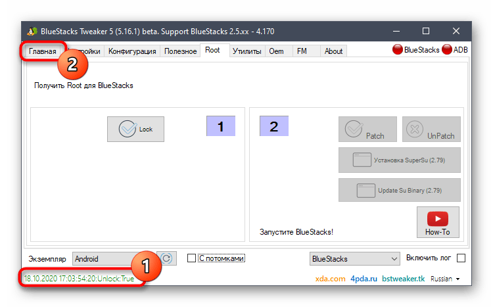Close the BlueStacks Tweaker window
Image resolution: width=493 pixels, height=307 pixels.
point(456,31)
